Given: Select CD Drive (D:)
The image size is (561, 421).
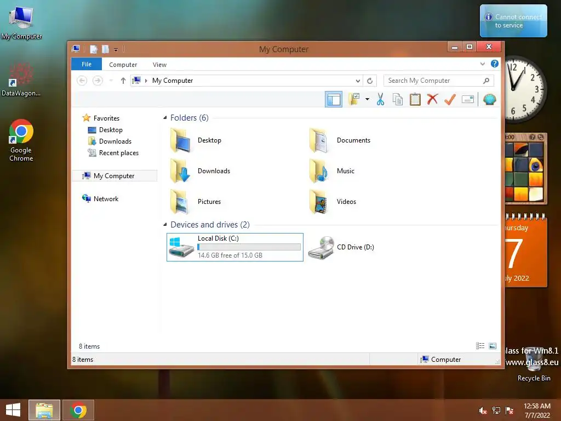Looking at the screenshot, I should 341,247.
